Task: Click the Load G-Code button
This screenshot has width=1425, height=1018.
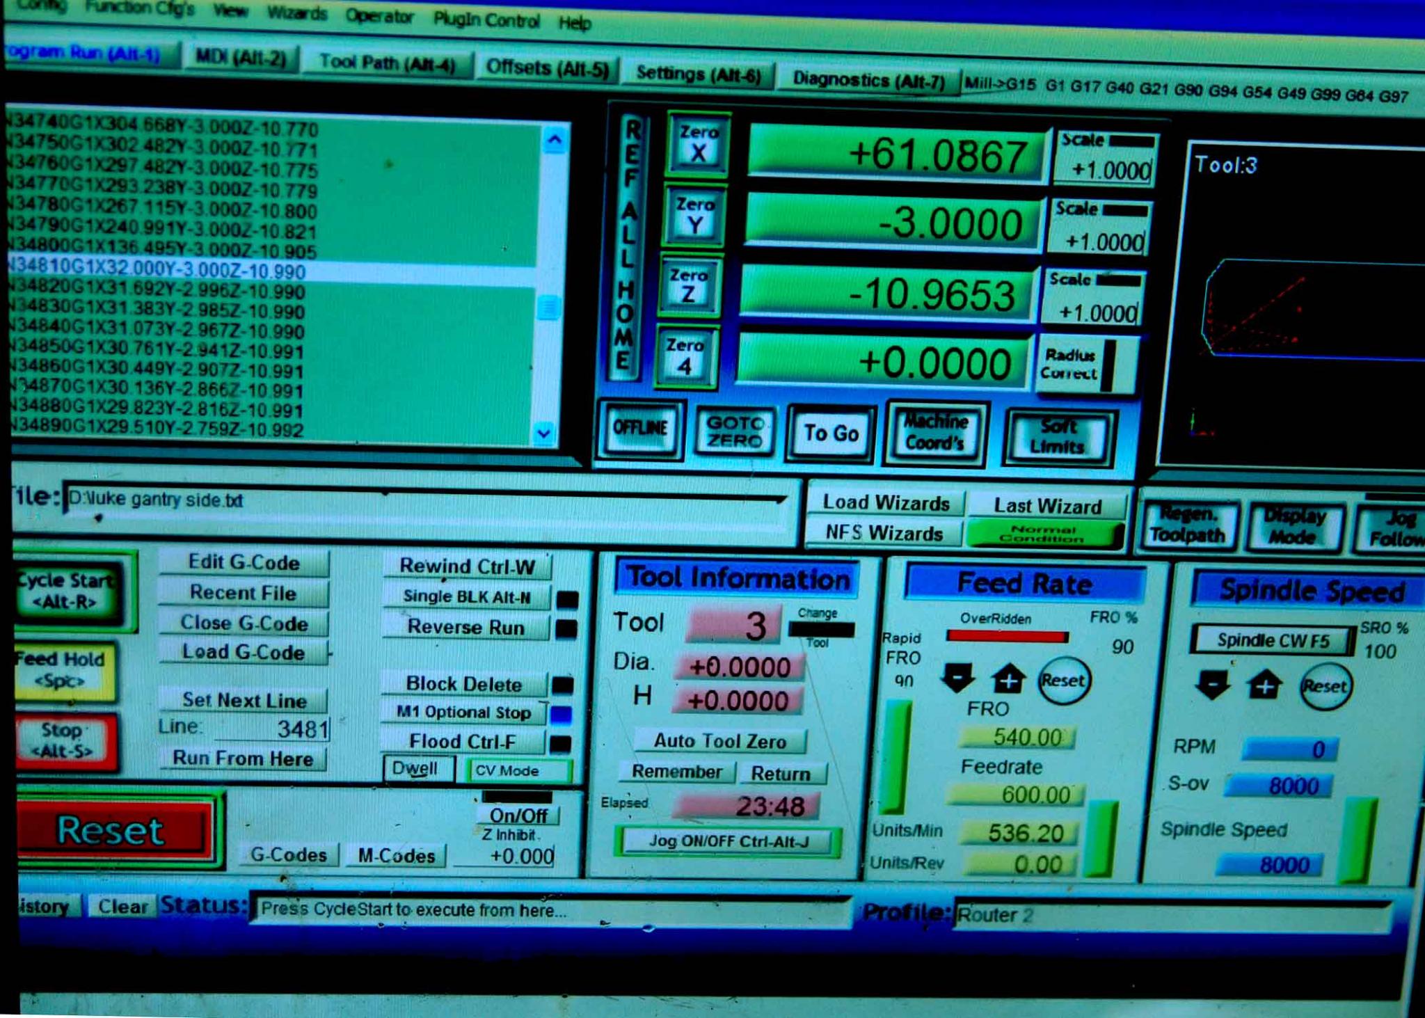Action: pos(244,653)
